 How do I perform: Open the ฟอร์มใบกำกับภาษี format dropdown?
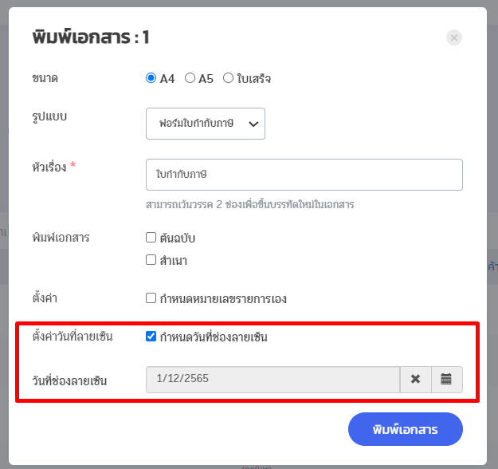206,124
